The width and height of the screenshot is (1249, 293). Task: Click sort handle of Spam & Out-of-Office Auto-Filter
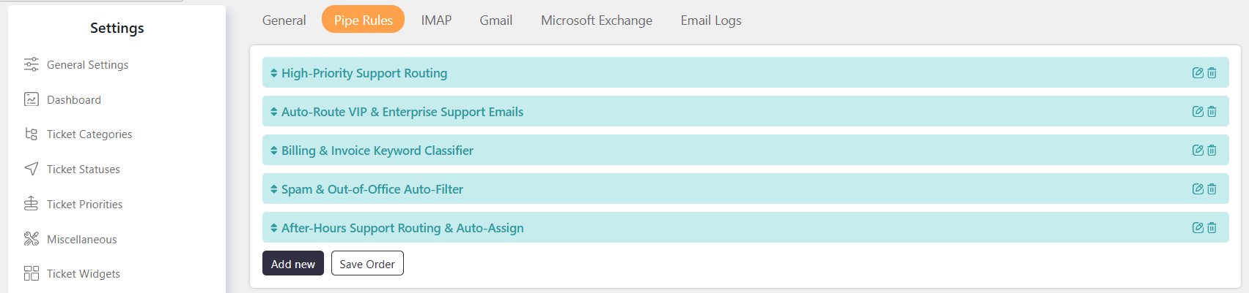tap(274, 189)
